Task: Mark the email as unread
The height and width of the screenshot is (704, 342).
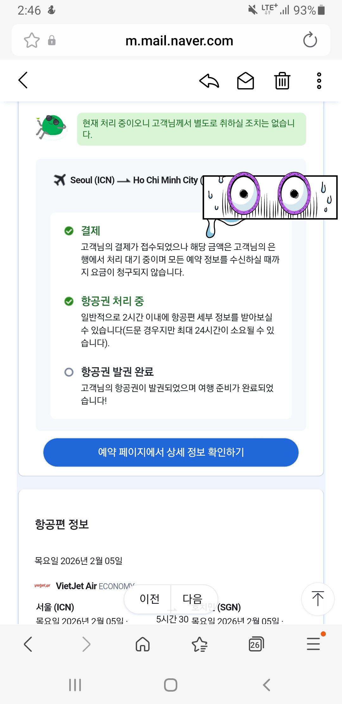Action: pos(245,81)
